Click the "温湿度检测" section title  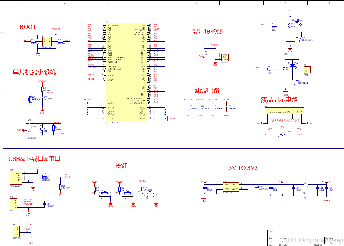[208, 31]
